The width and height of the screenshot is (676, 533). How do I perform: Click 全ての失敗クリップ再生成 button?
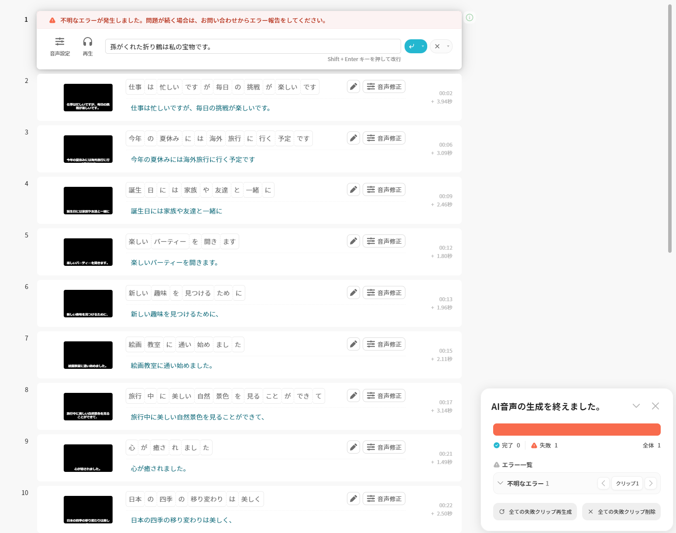coord(535,512)
